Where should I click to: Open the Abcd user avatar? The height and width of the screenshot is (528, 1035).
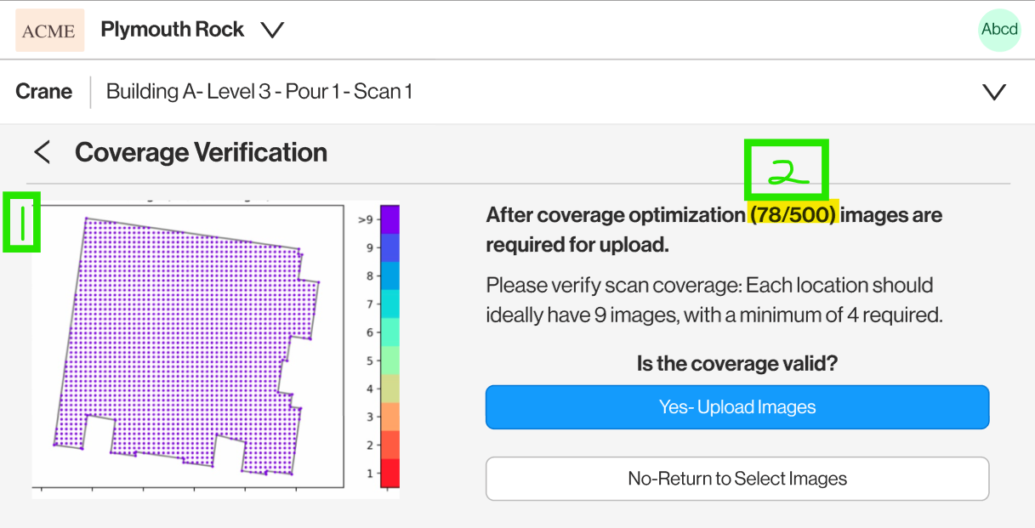(x=999, y=30)
